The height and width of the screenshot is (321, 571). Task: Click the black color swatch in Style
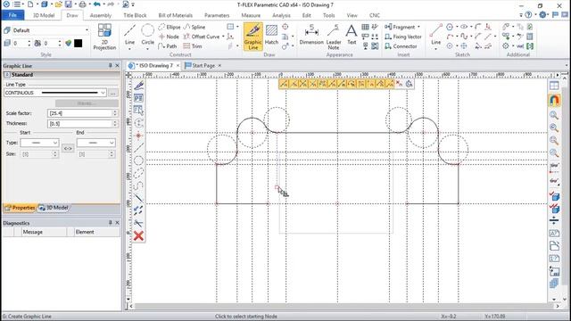click(78, 44)
